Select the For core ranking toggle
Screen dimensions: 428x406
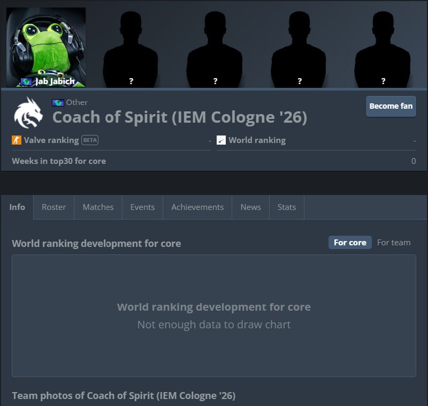[350, 242]
